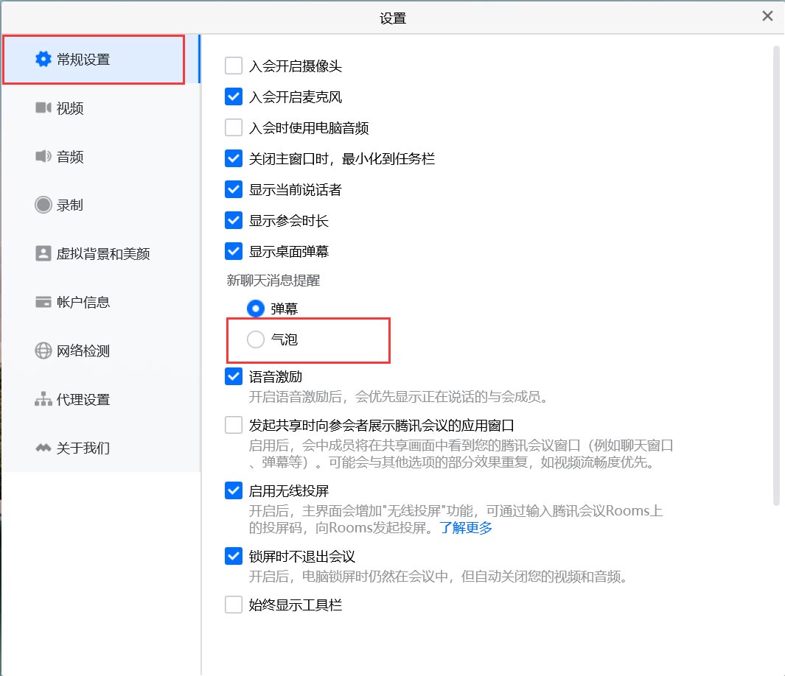This screenshot has height=676, width=785.
Task: Open the 音频 speaker icon section
Action: [x=43, y=157]
